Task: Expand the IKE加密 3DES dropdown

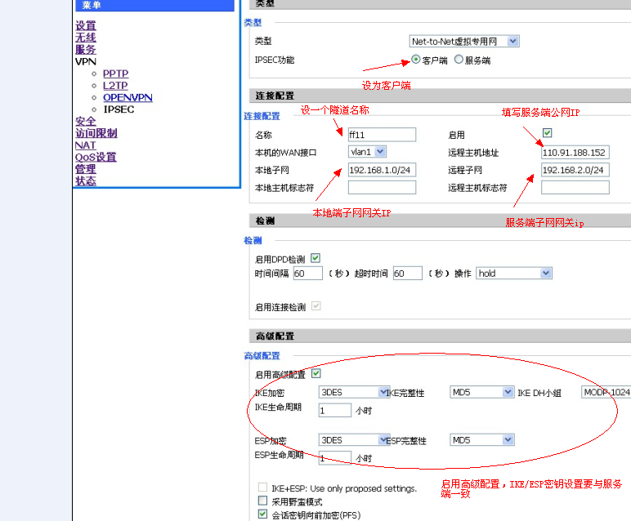Action: [x=354, y=393]
